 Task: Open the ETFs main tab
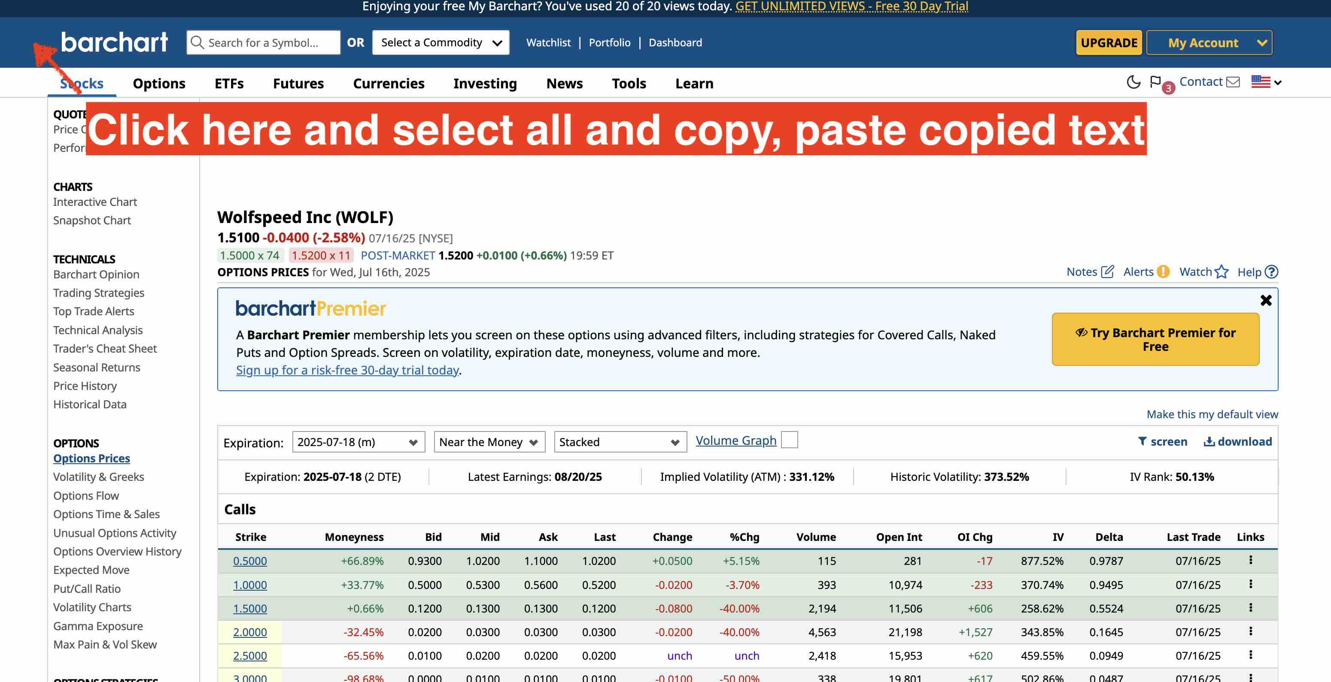pyautogui.click(x=229, y=83)
